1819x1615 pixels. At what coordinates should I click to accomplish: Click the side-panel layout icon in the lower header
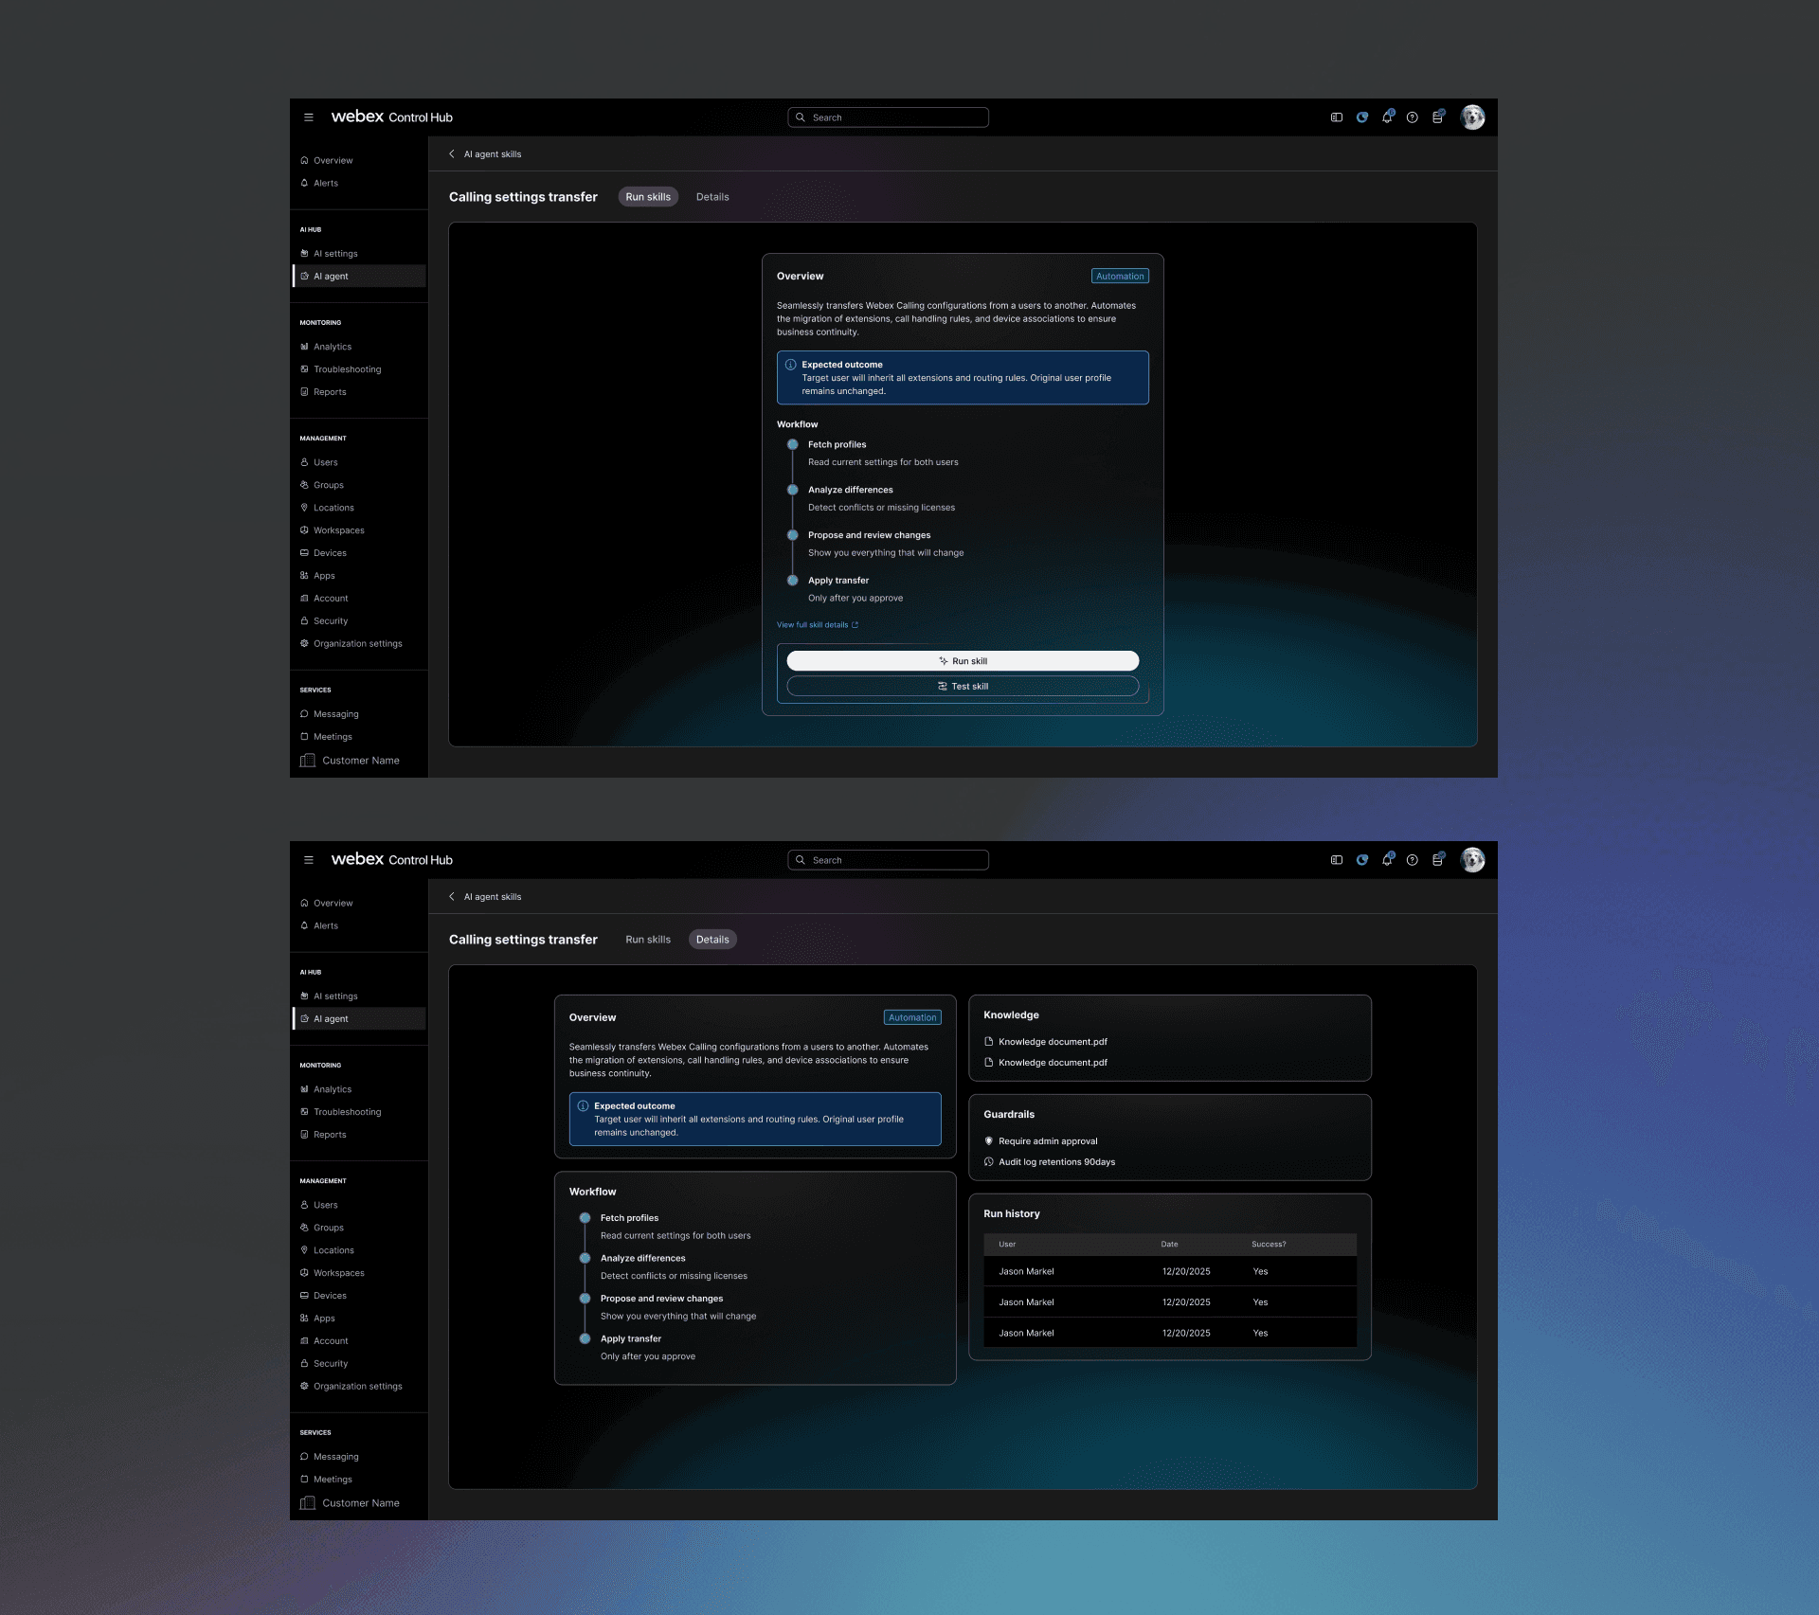coord(1336,860)
